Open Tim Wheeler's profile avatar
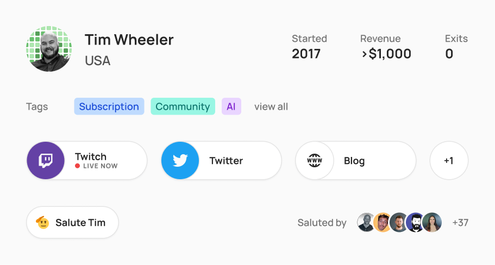 (49, 49)
